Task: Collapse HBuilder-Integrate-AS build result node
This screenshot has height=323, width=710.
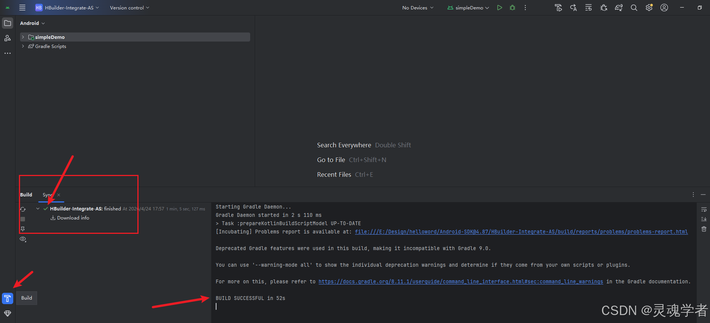Action: click(x=38, y=209)
